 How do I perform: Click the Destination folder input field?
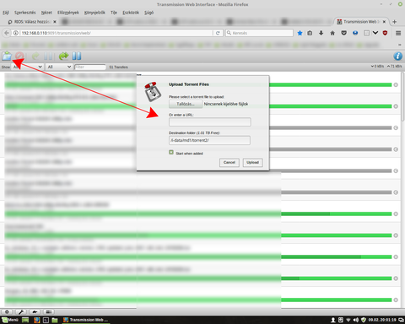(209, 140)
